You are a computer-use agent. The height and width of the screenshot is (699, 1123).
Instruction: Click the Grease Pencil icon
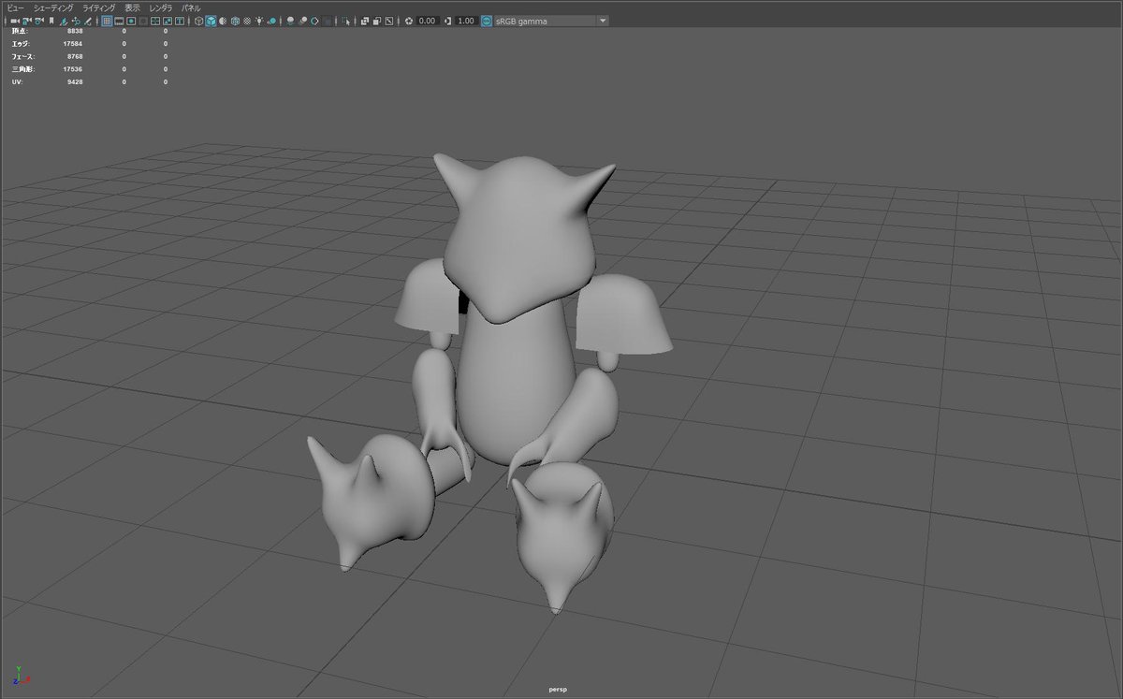pos(88,21)
